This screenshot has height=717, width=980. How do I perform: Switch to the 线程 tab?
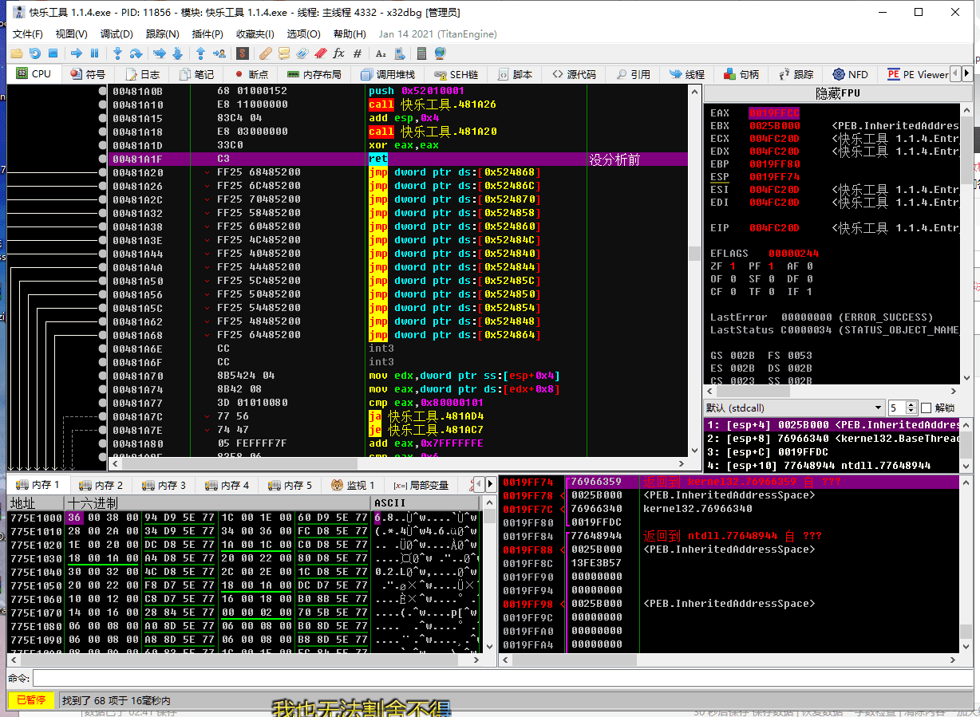coord(687,74)
